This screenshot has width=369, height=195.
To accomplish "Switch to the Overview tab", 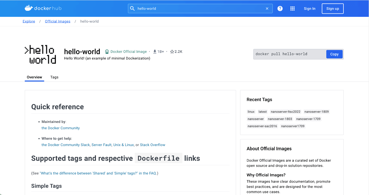I will pos(34,77).
